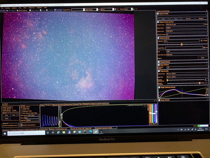Viewport: 210px width, 158px height.
Task: Click the red magnifier icon on the toolbar
Action: (x=136, y=9)
